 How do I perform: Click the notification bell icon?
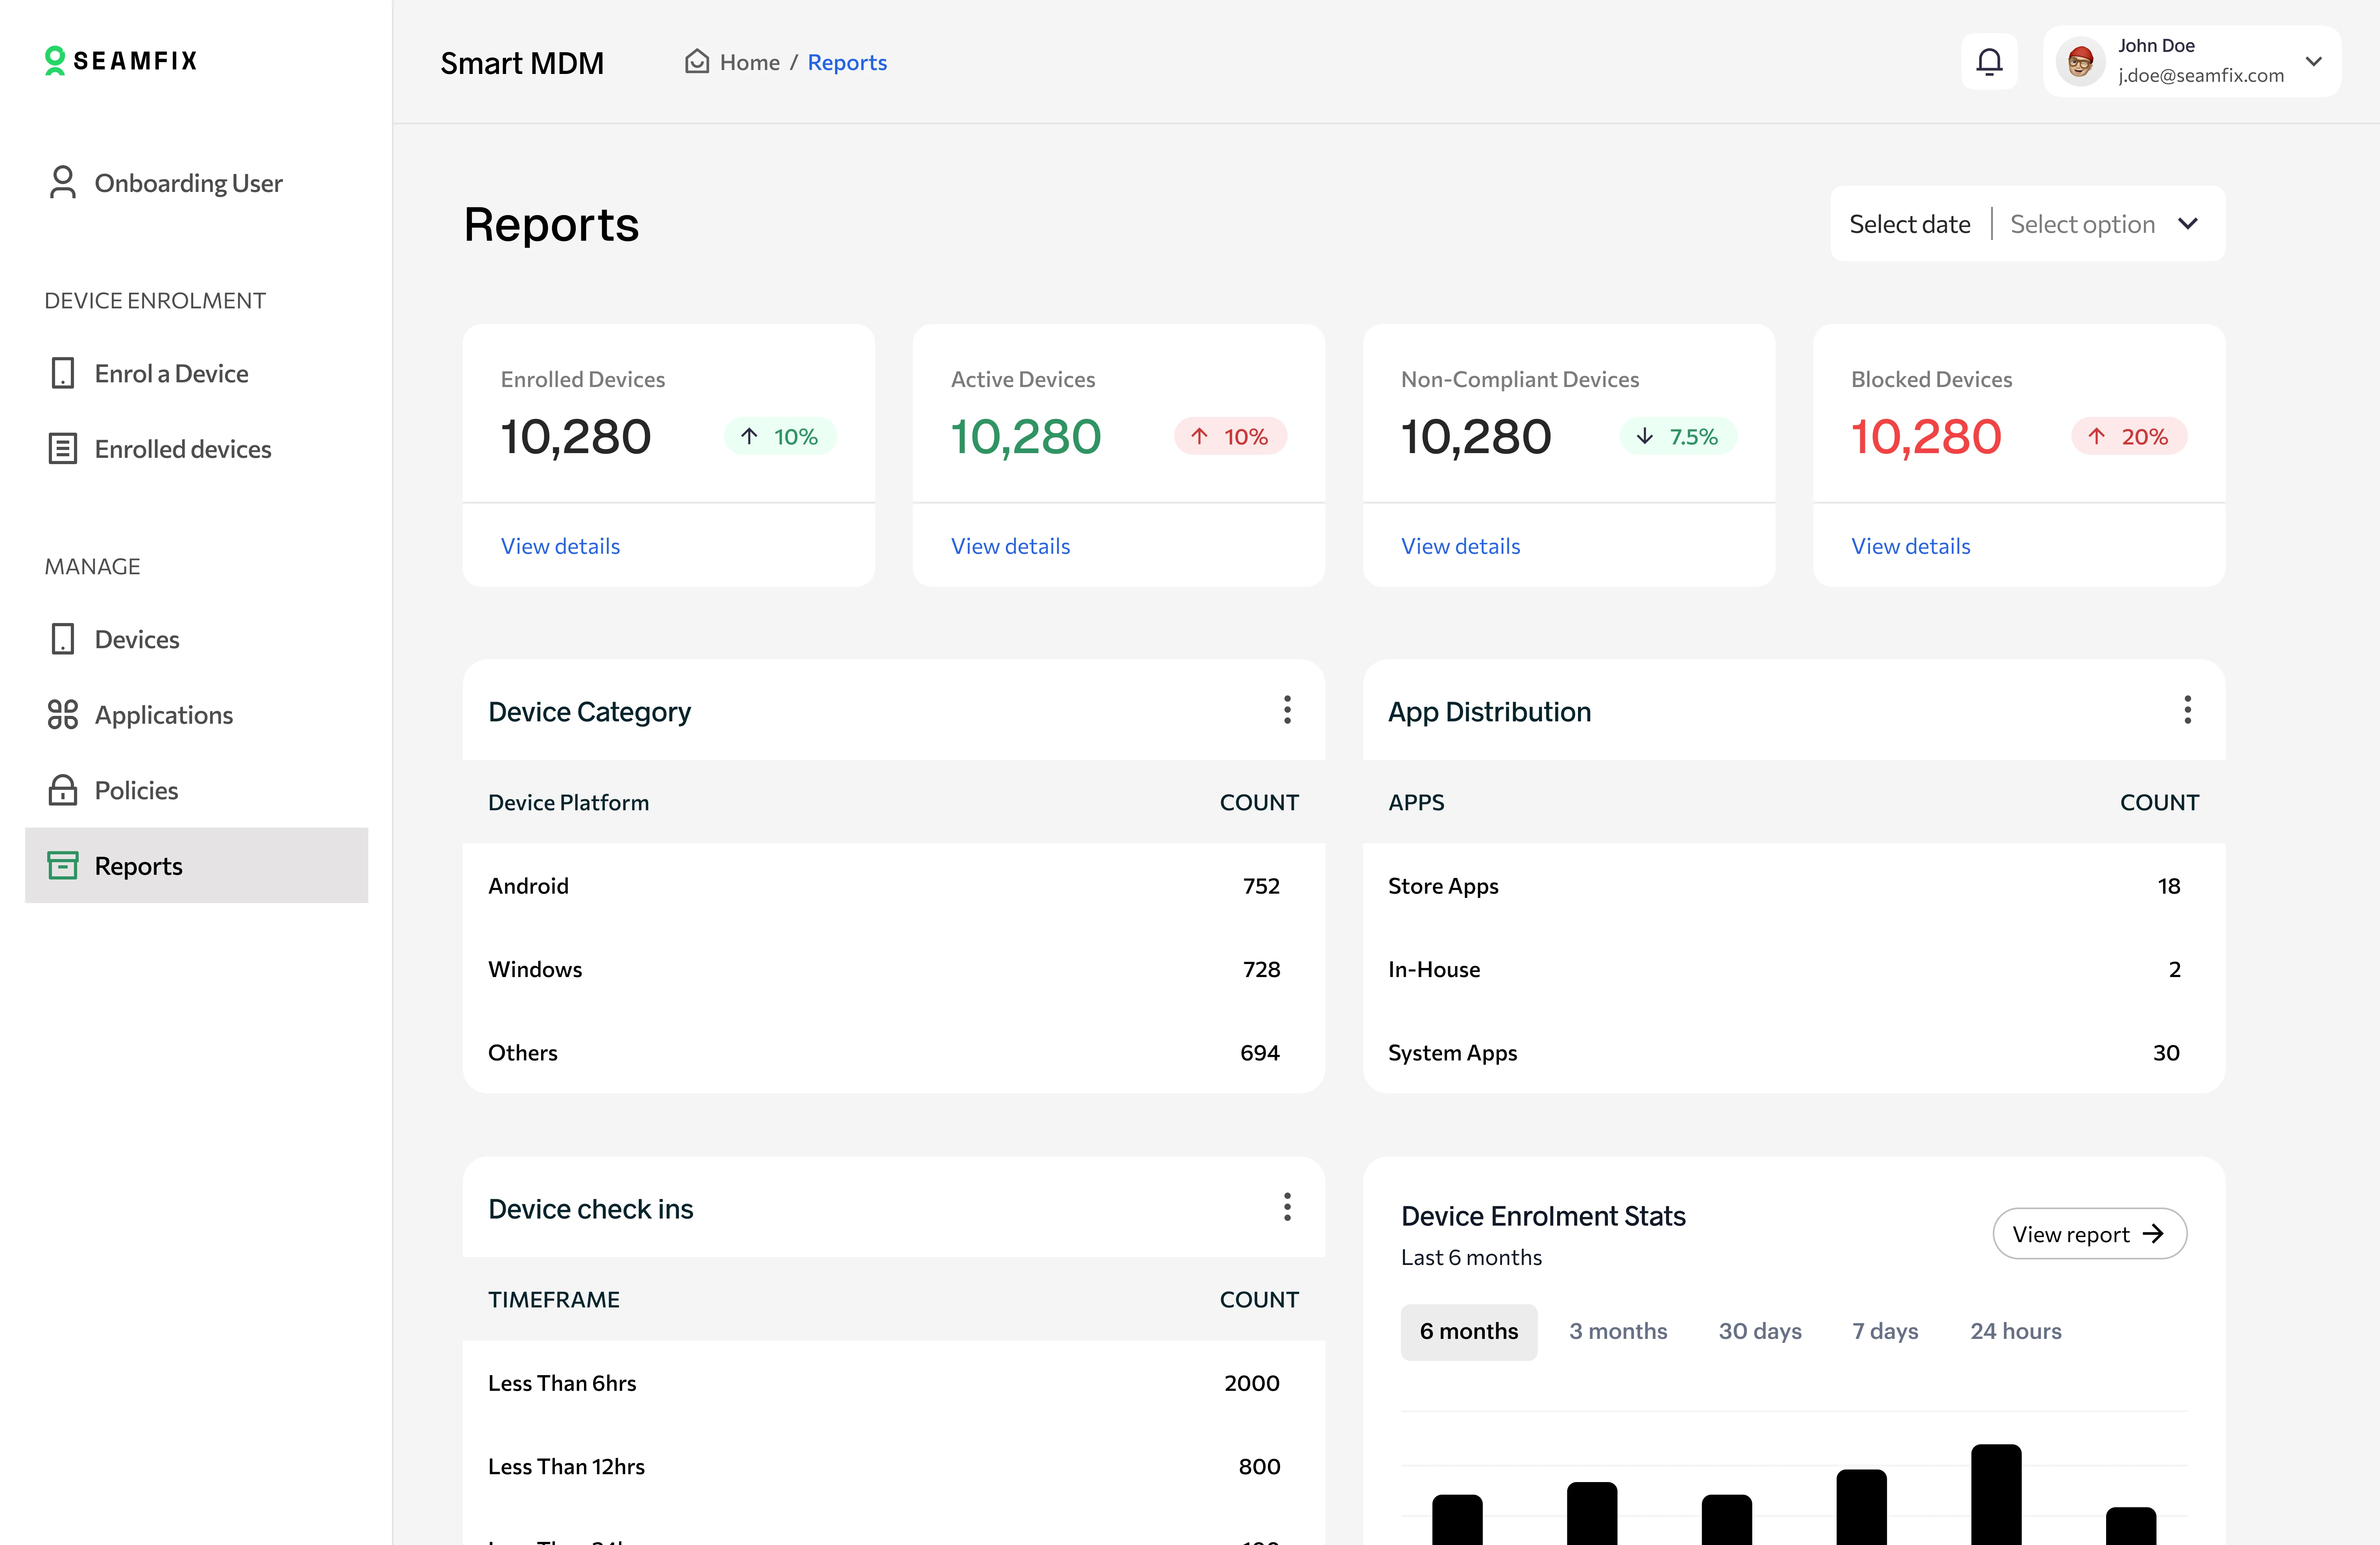(1989, 62)
